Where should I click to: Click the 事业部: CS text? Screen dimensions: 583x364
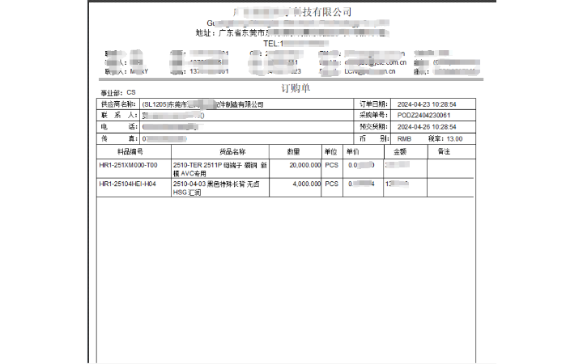118,92
